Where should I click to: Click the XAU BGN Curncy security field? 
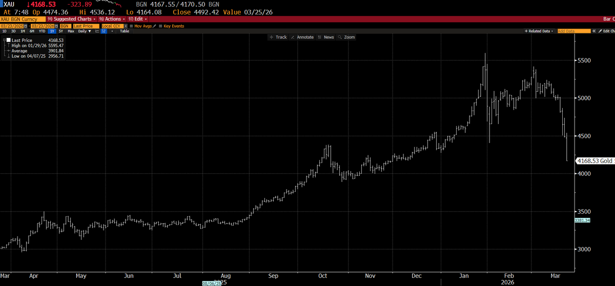tap(23, 19)
